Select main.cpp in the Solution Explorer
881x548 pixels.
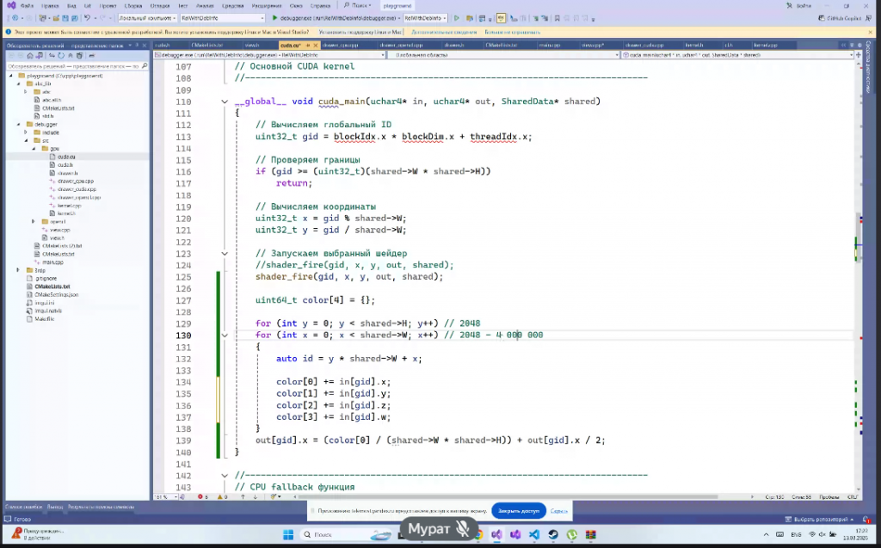(52, 262)
